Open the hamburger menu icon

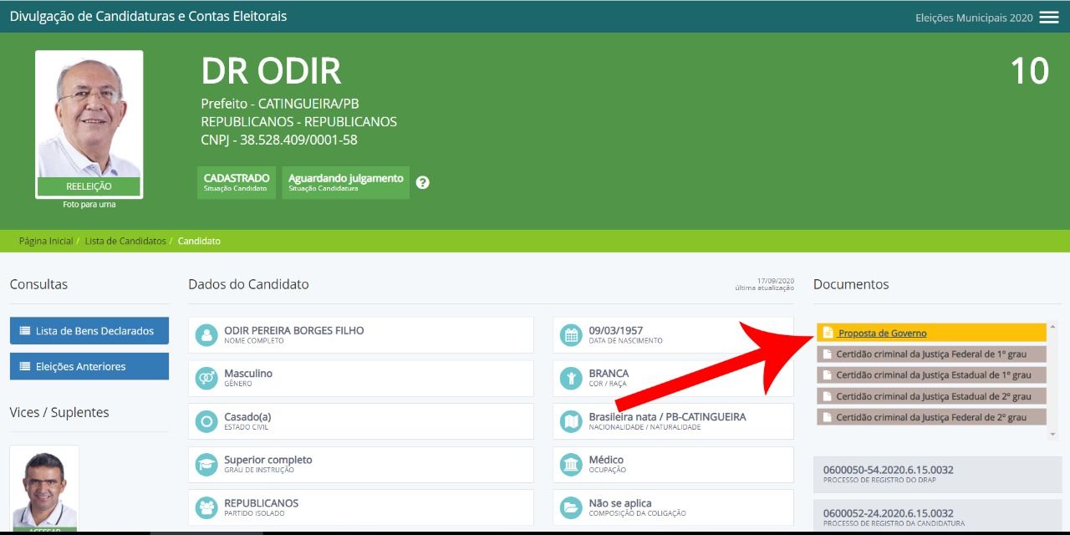(1048, 18)
